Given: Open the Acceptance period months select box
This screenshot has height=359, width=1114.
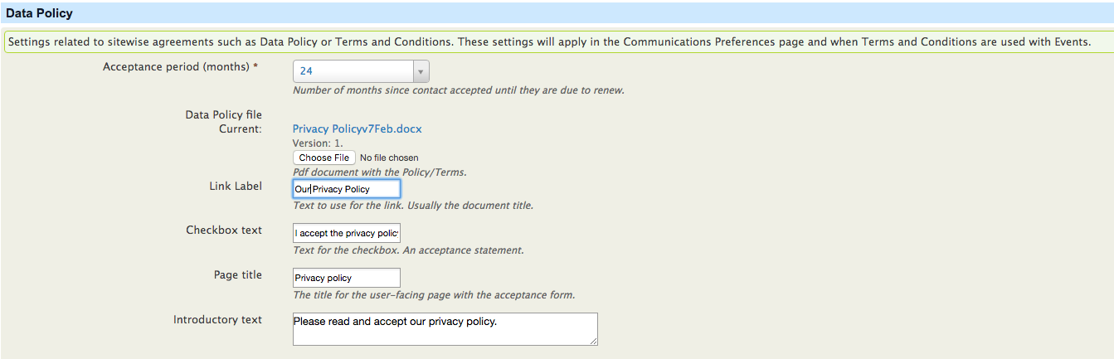Looking at the screenshot, I should point(361,71).
